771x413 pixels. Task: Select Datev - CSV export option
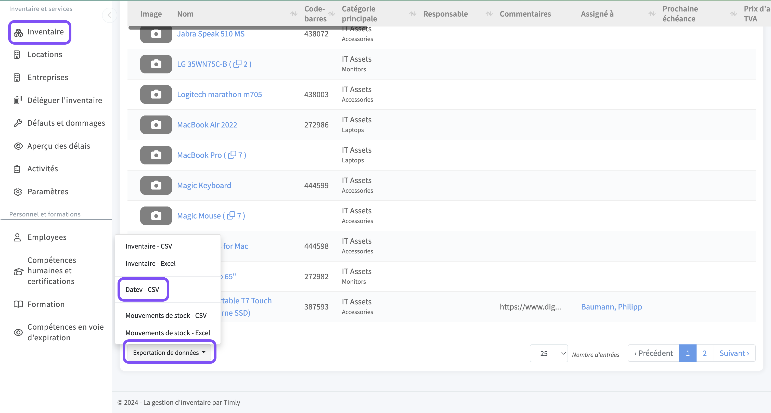(x=142, y=290)
